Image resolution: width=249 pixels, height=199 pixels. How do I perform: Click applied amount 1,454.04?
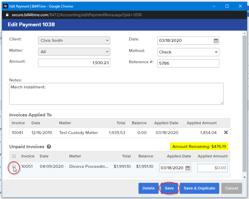[x=208, y=133]
